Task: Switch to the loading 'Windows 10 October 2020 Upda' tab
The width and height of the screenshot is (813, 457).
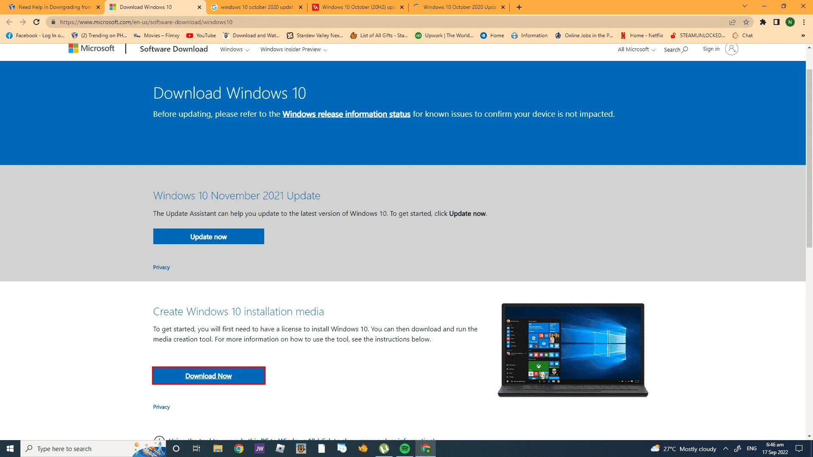Action: point(459,7)
